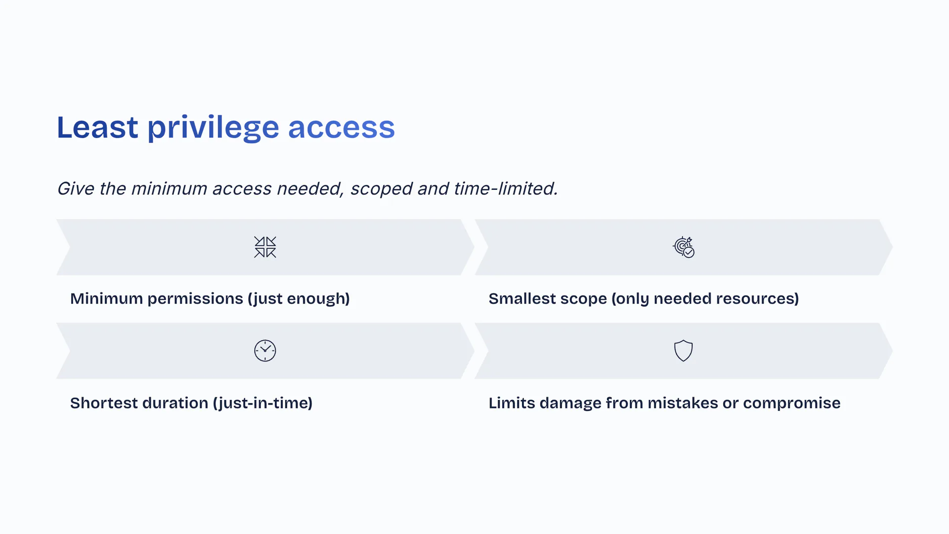Viewport: 949px width, 534px height.
Task: Click the word 'compromise' in the bottom-right label
Action: coord(791,403)
